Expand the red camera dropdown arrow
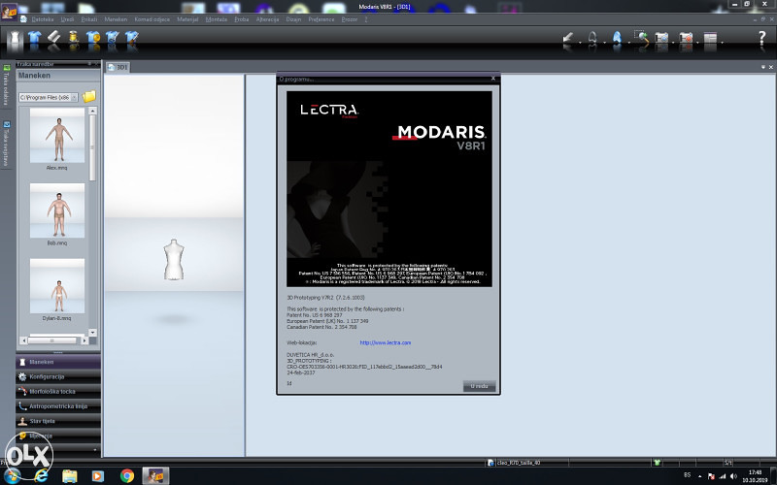The image size is (777, 485). 697,43
